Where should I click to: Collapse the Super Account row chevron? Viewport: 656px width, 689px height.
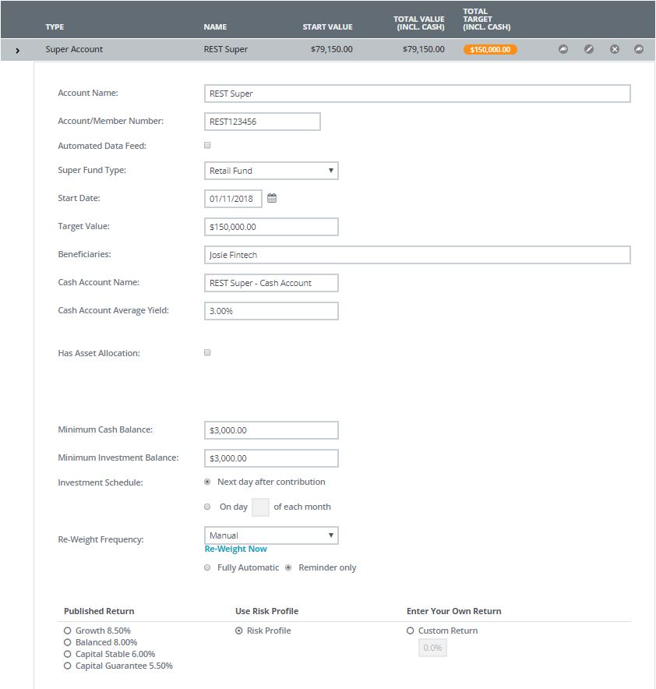click(x=17, y=50)
